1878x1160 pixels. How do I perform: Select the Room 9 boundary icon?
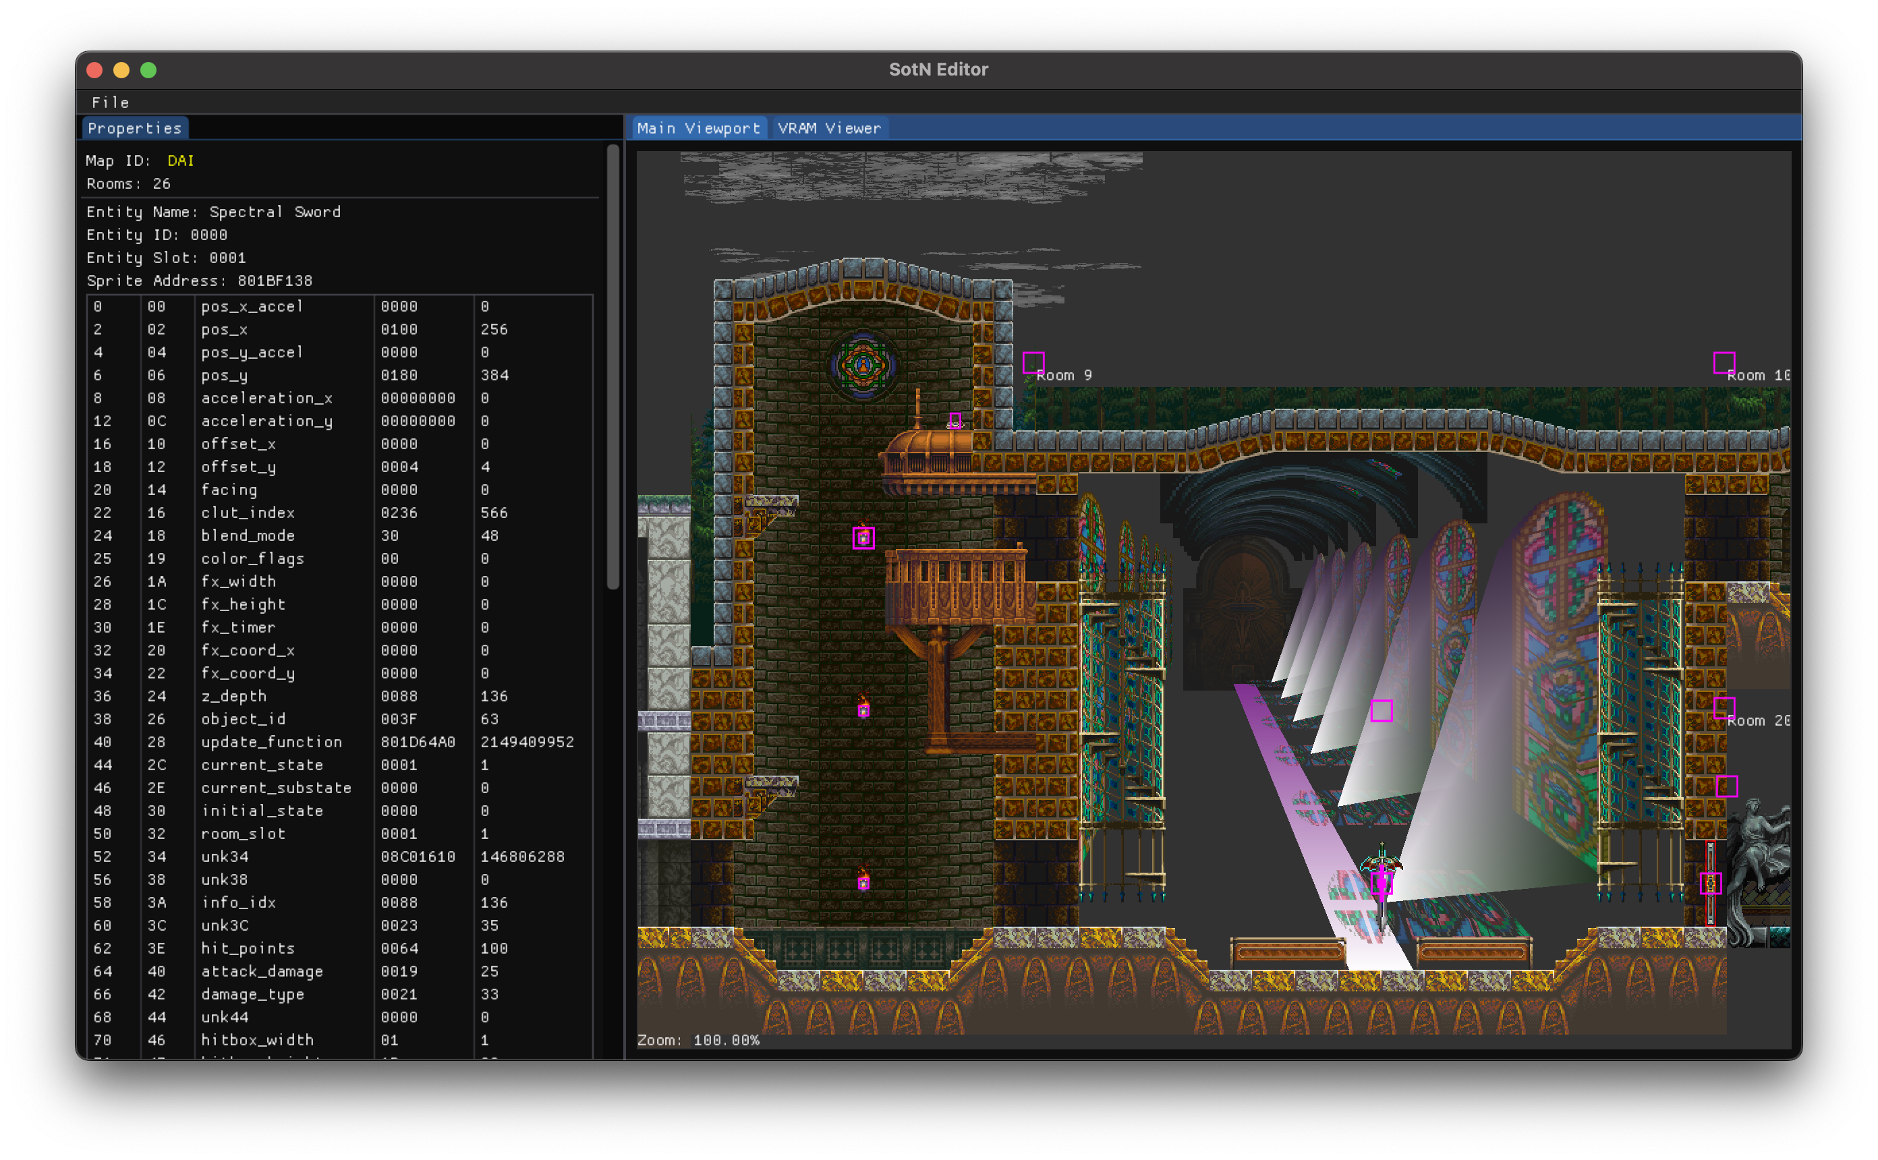pos(1033,362)
